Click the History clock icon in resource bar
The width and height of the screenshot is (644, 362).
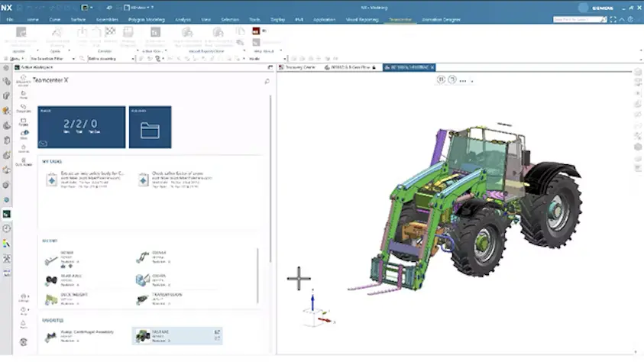[x=7, y=228]
